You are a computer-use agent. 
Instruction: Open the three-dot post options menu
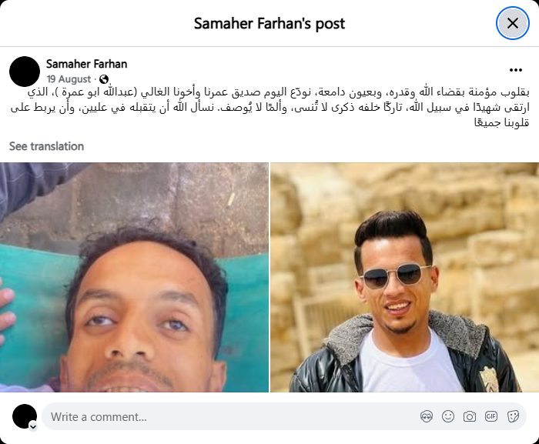tap(516, 70)
